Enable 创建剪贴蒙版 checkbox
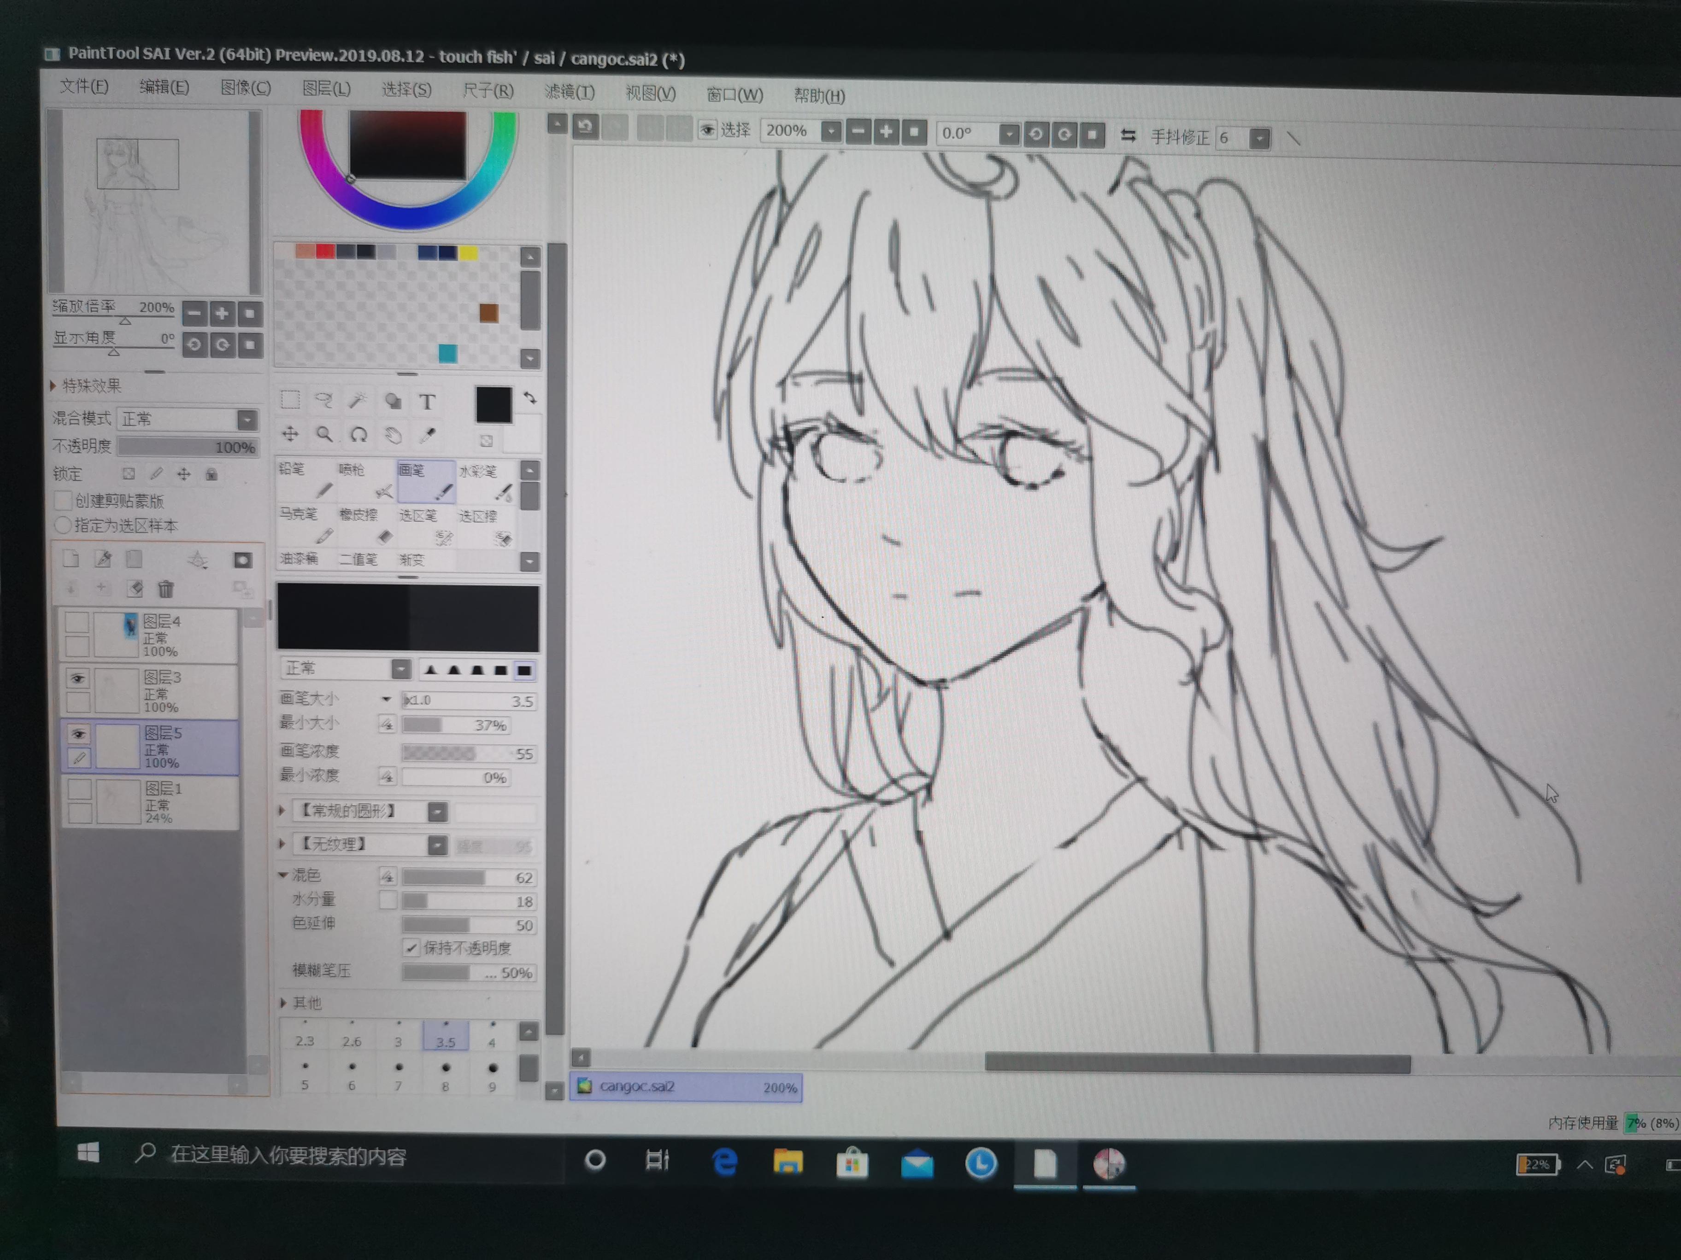This screenshot has width=1681, height=1260. (63, 500)
